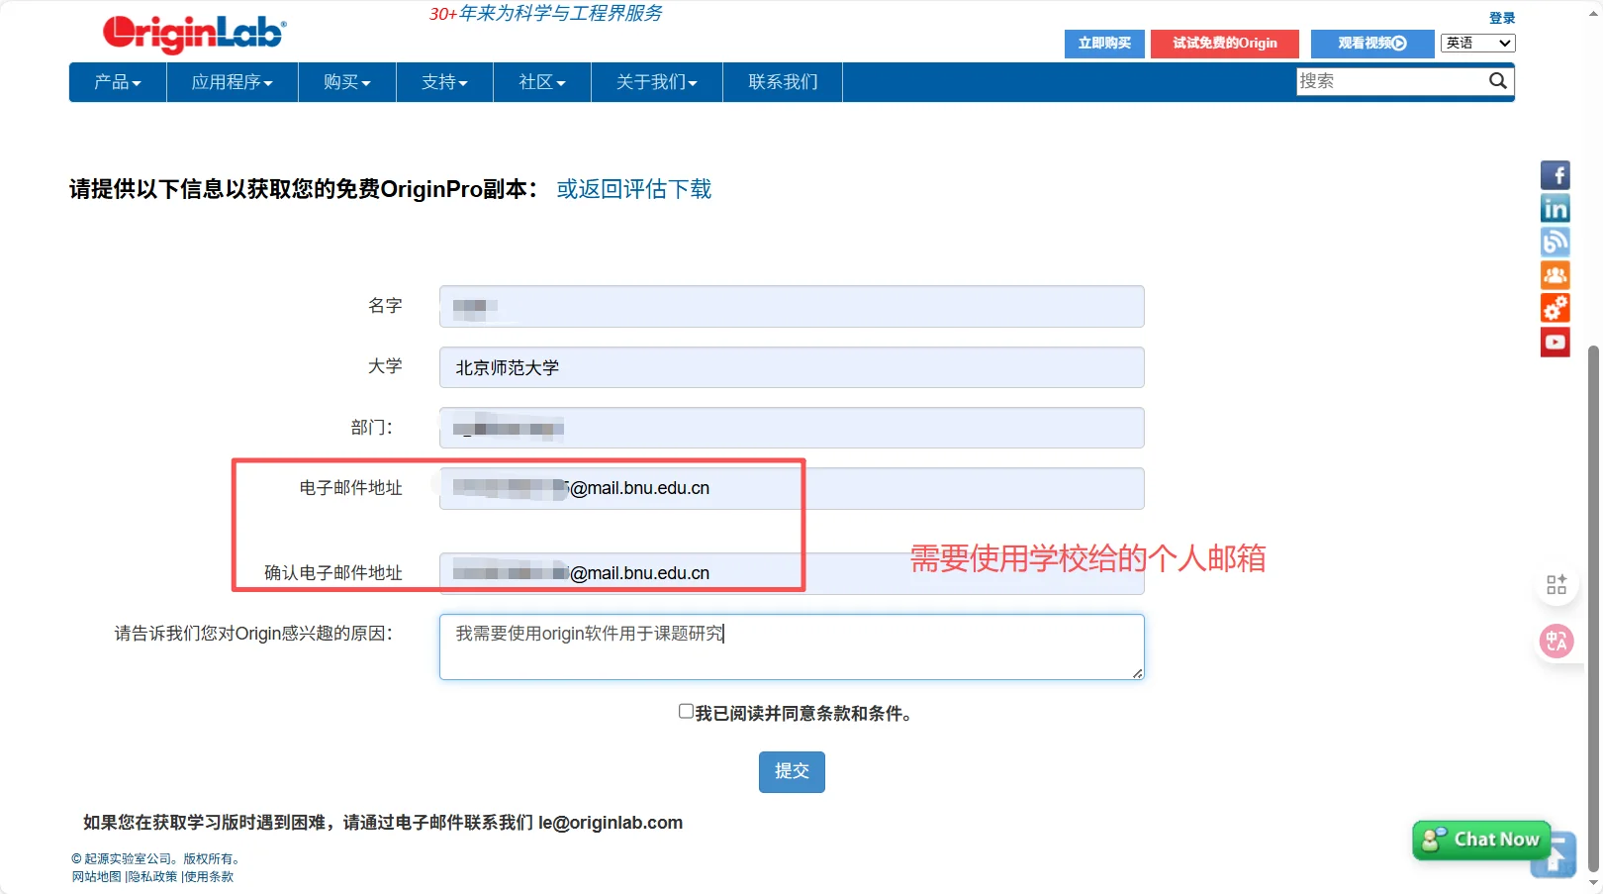
Task: Click the Chat Now widget
Action: coord(1481,840)
